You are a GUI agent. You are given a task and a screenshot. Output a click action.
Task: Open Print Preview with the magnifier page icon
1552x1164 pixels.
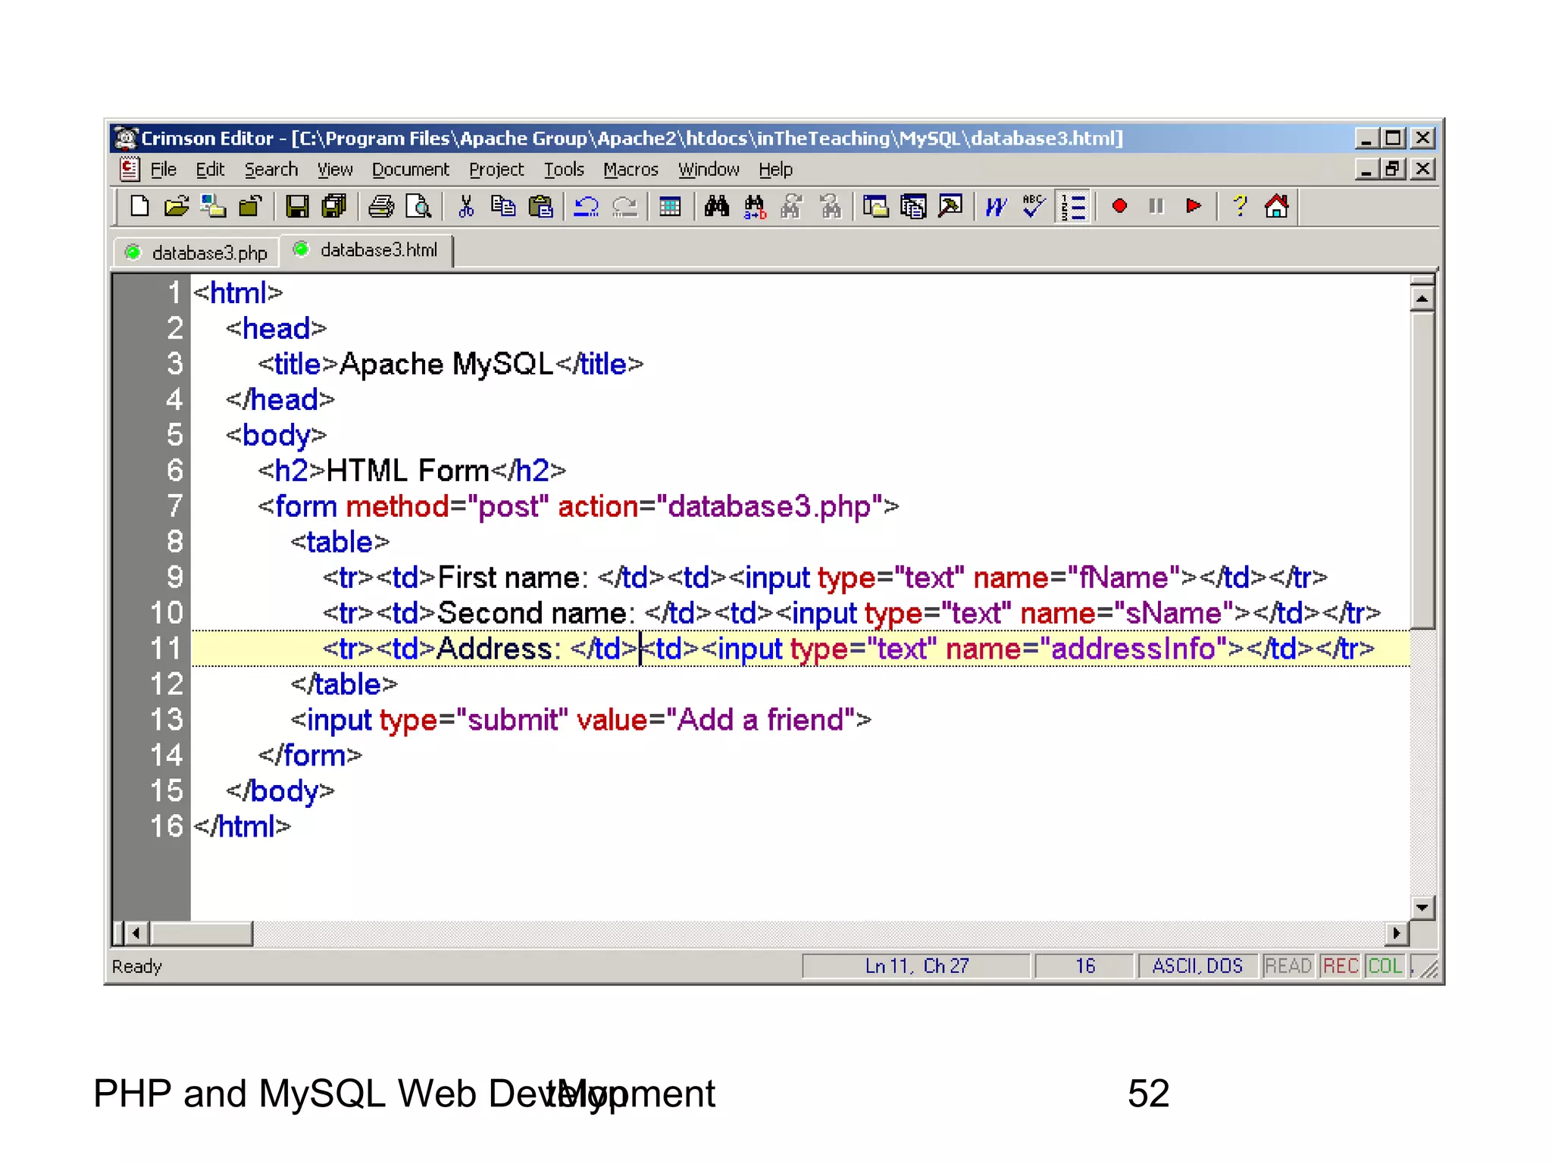point(418,206)
